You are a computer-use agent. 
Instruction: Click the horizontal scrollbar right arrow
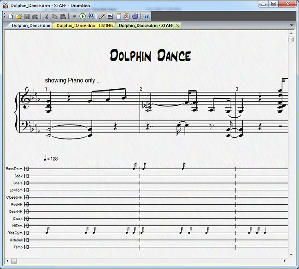pyautogui.click(x=285, y=261)
